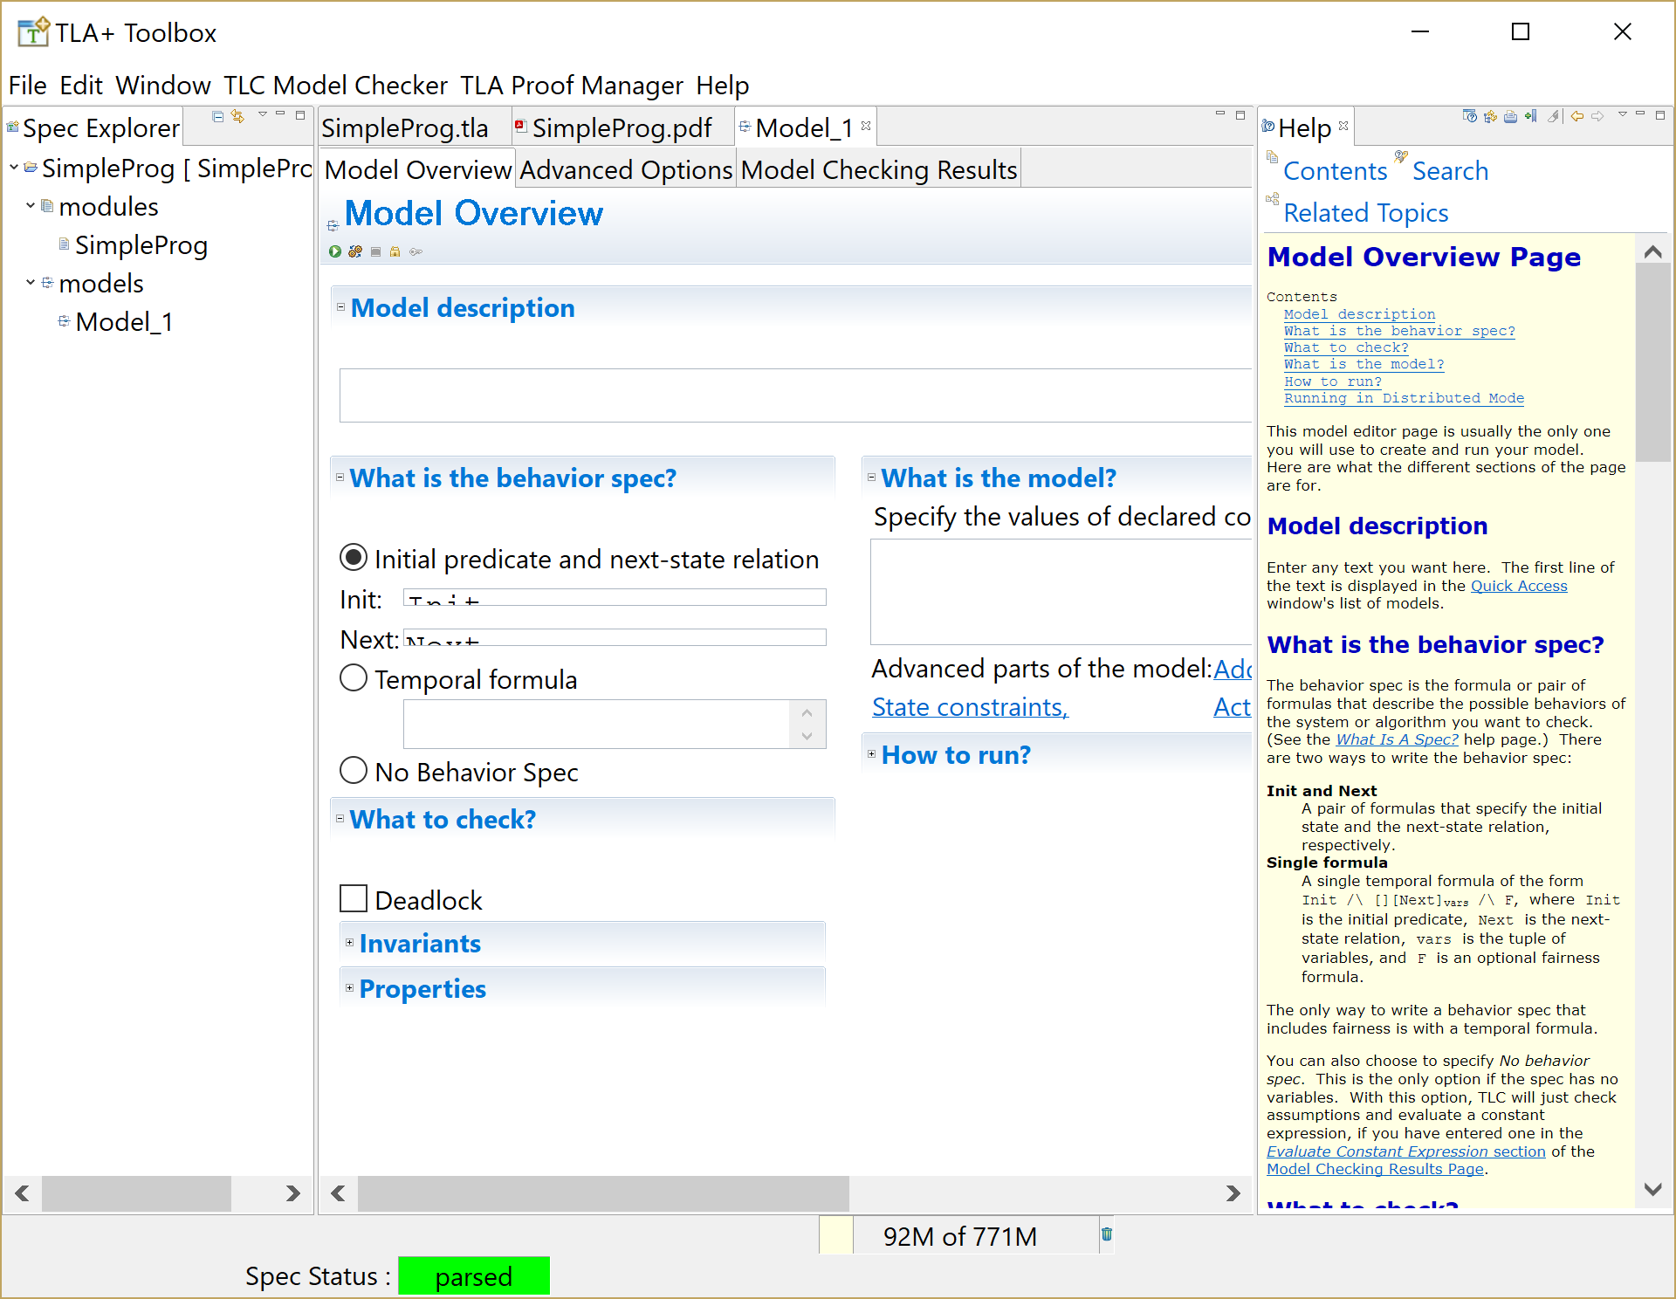Lock the model using the padlock icon

point(395,251)
